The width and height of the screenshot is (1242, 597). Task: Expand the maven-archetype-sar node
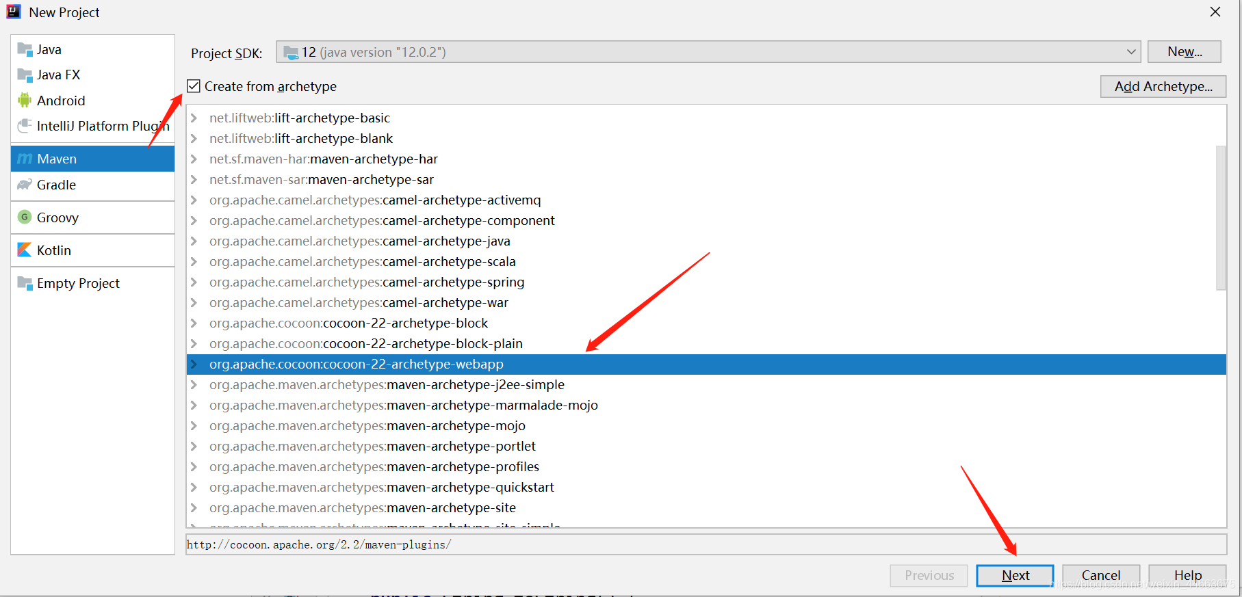pyautogui.click(x=194, y=179)
